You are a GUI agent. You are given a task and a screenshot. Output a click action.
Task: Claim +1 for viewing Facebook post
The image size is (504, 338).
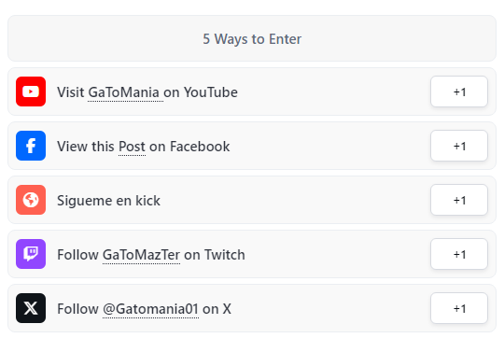[x=459, y=146]
